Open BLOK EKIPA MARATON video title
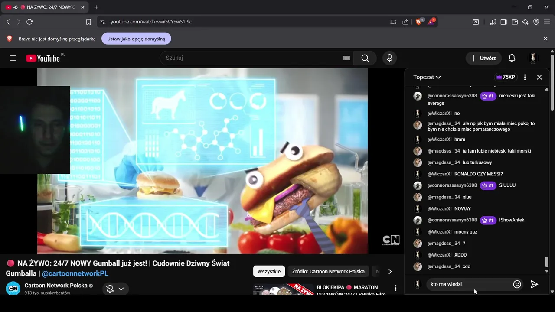Image resolution: width=555 pixels, height=312 pixels. tap(351, 290)
